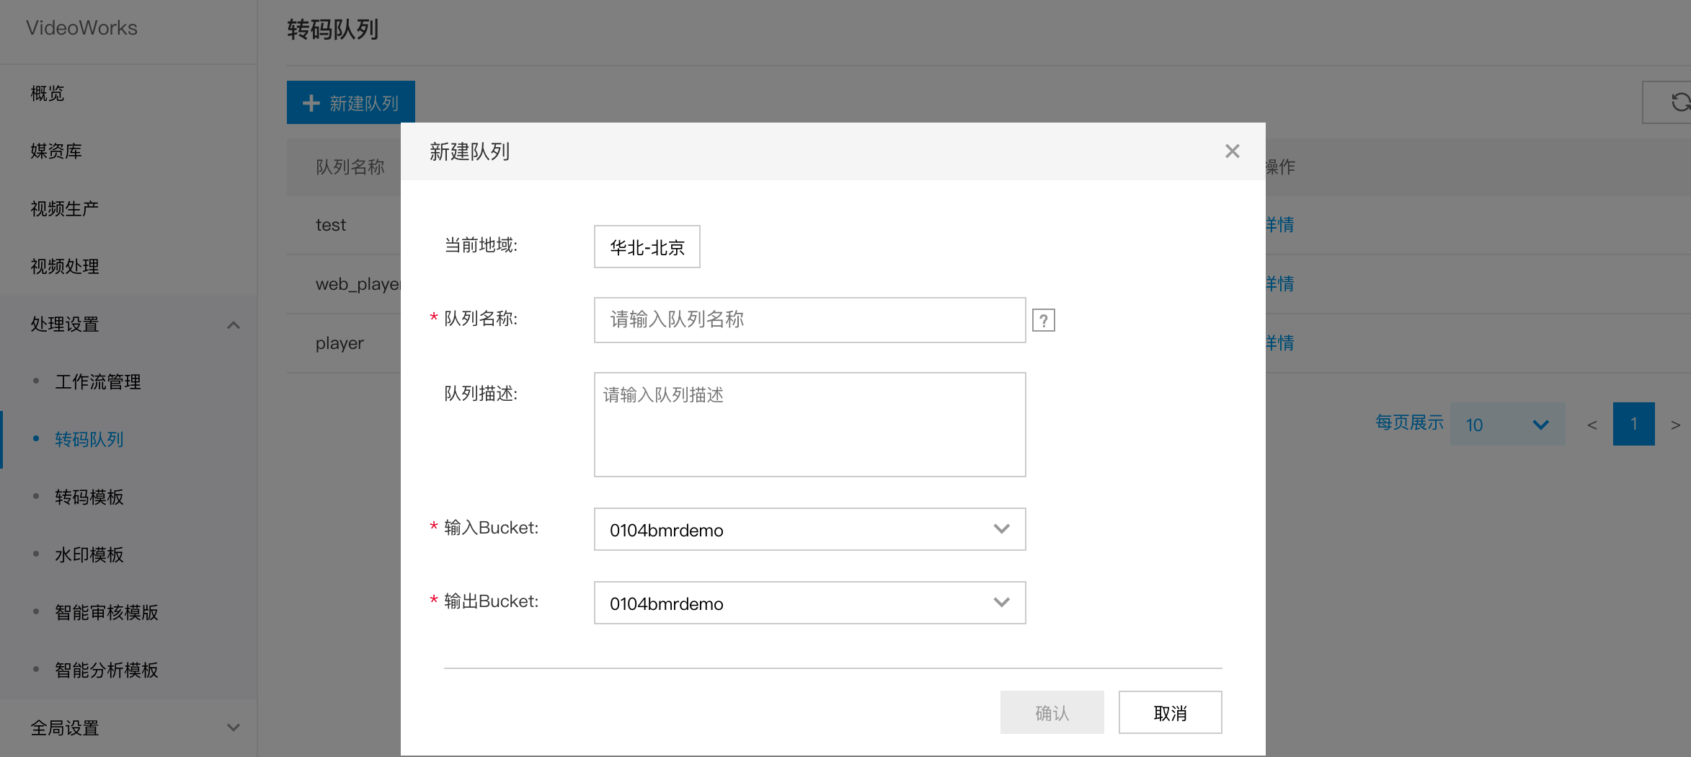
Task: Focus the 队列描述 text area
Action: click(x=809, y=425)
